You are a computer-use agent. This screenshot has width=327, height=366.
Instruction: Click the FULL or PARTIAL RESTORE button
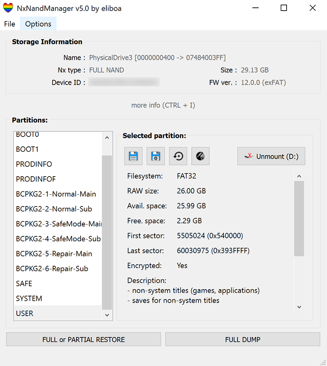point(83,339)
